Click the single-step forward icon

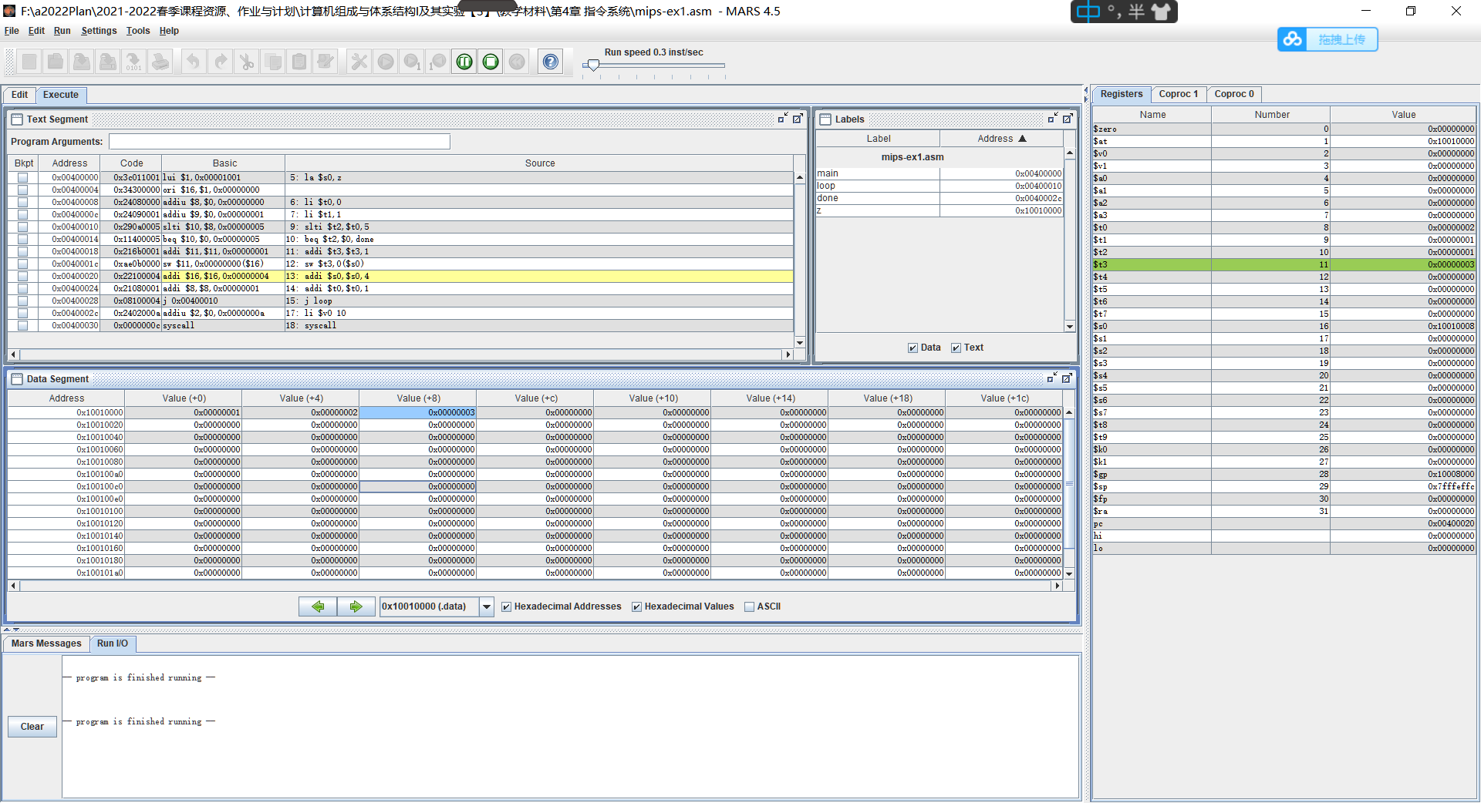coord(412,62)
